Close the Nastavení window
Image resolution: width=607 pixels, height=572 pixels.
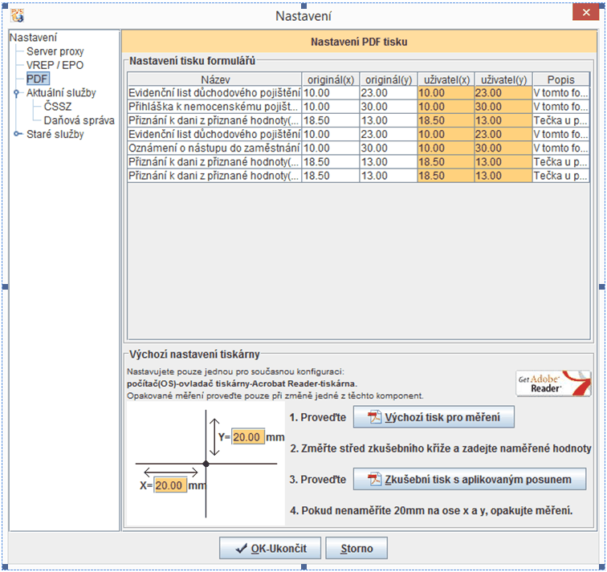[x=584, y=15]
